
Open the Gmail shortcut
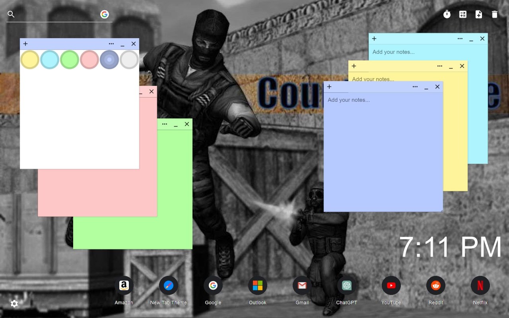pyautogui.click(x=302, y=285)
